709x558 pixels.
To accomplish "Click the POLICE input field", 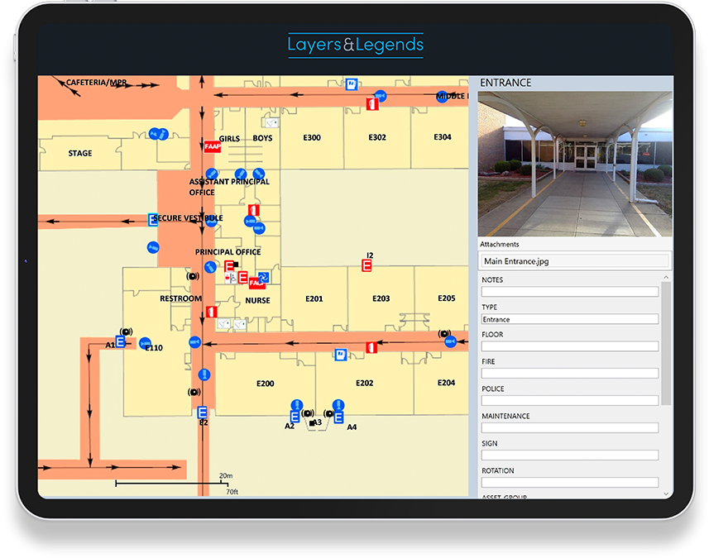I will pos(570,401).
